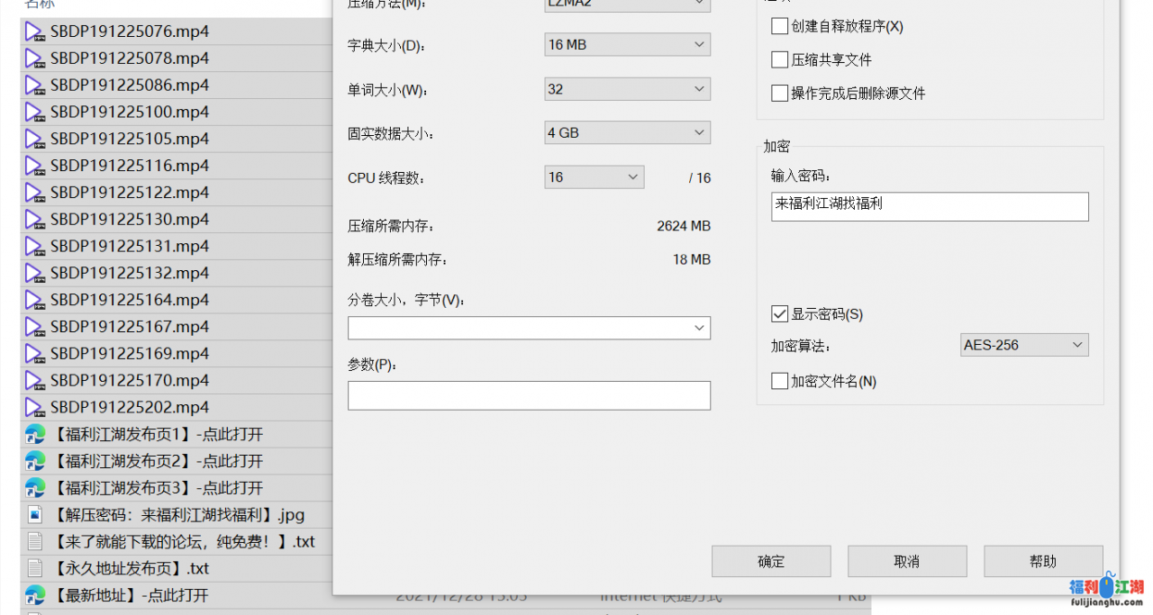The width and height of the screenshot is (1153, 615).
Task: Check 操作完成后删除源文件
Action: 779,93
